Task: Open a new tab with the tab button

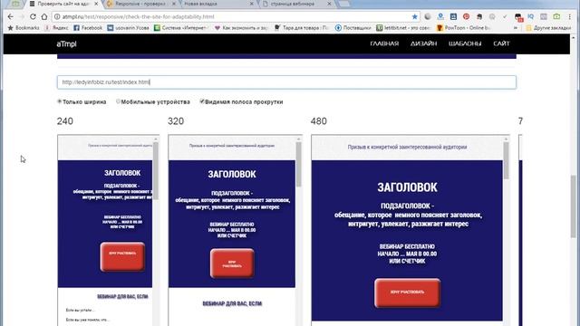Action: coord(344,4)
